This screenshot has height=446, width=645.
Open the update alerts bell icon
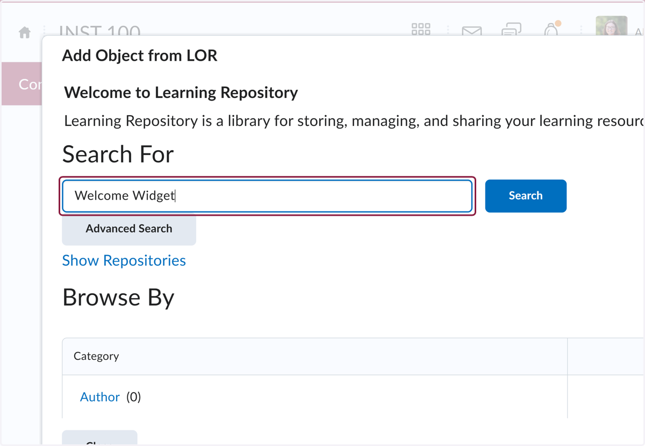(551, 30)
